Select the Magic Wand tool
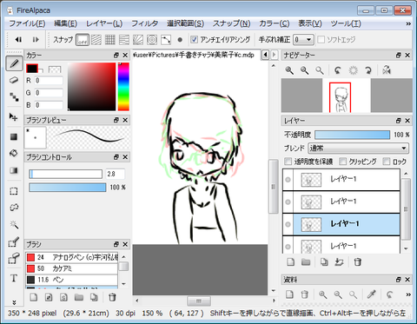The height and width of the screenshot is (324, 417). click(14, 224)
